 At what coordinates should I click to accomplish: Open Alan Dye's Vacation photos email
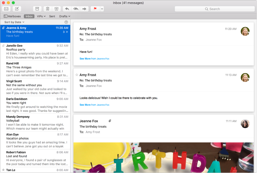35,140
